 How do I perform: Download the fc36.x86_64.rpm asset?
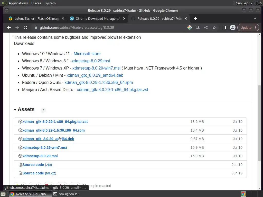point(53,130)
